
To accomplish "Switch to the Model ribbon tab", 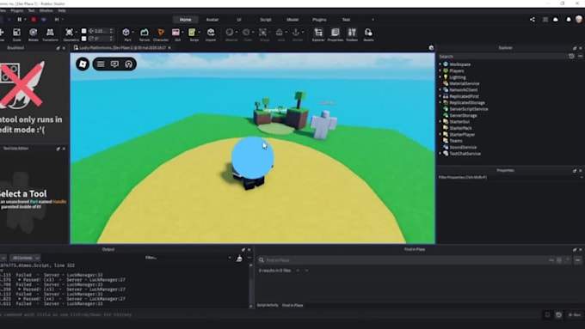I will tap(292, 20).
